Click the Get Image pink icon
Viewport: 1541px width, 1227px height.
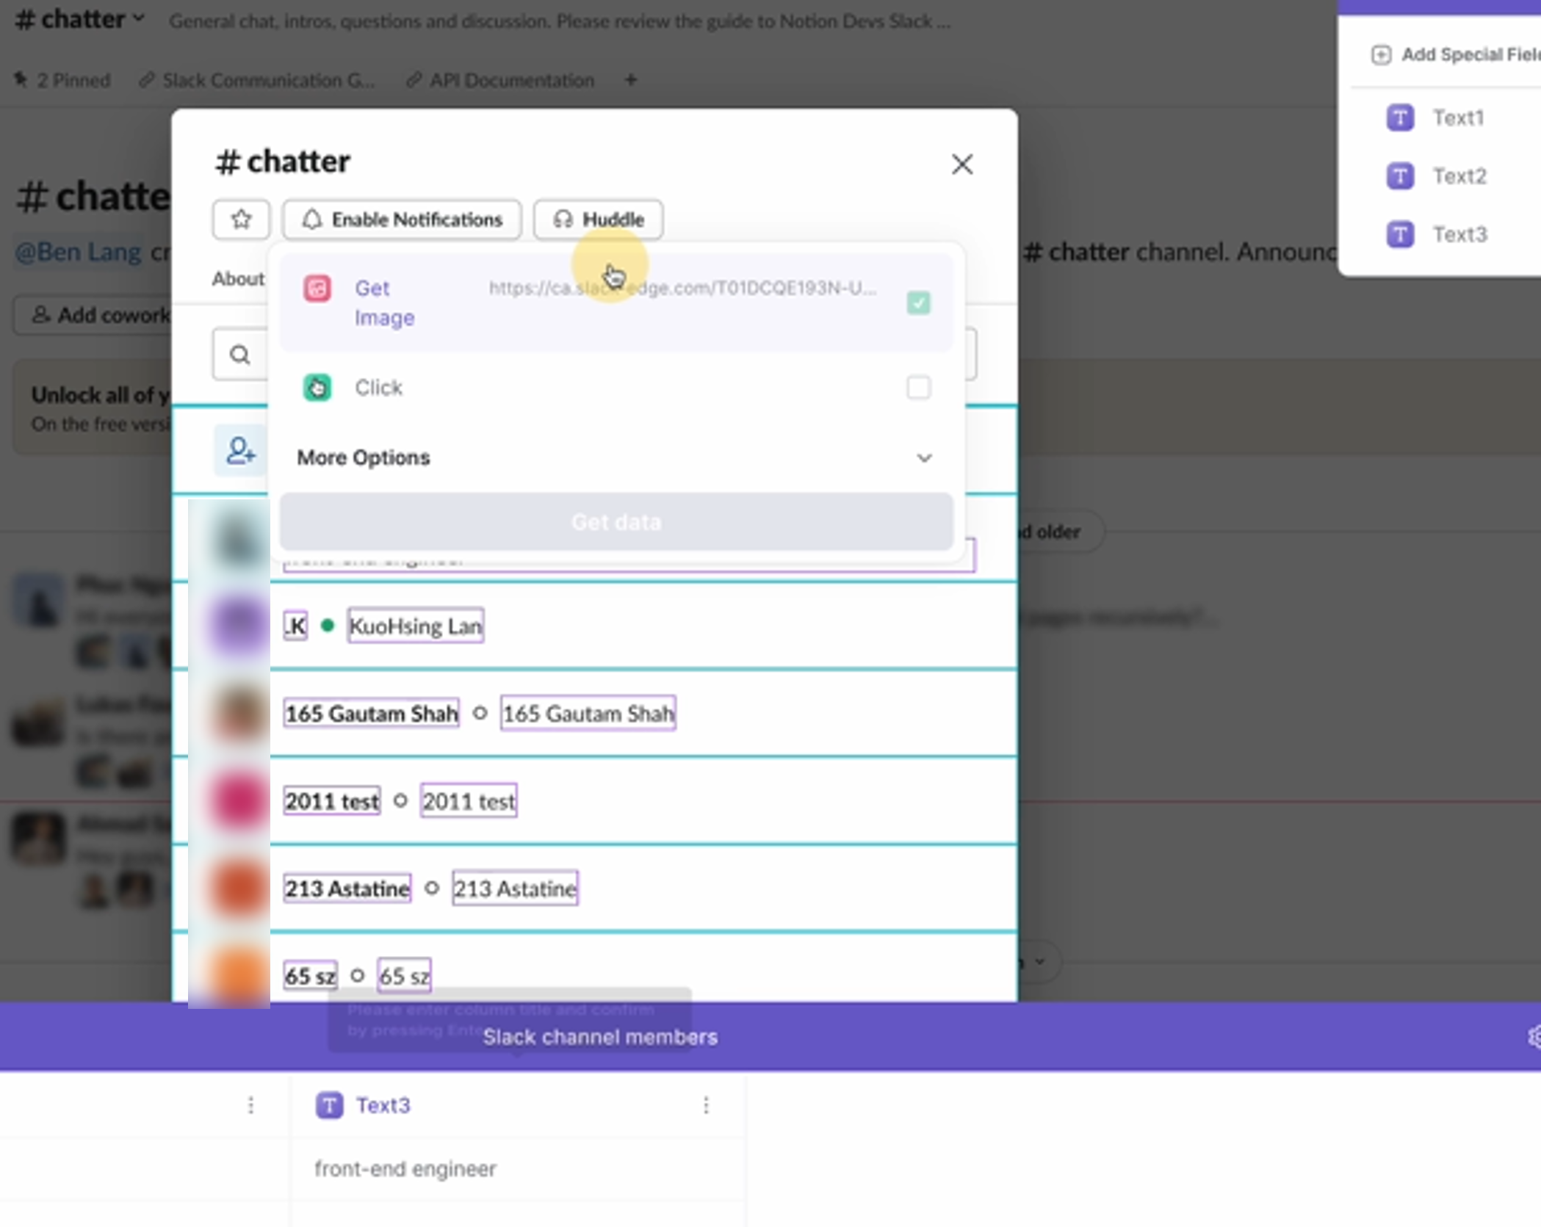click(317, 289)
